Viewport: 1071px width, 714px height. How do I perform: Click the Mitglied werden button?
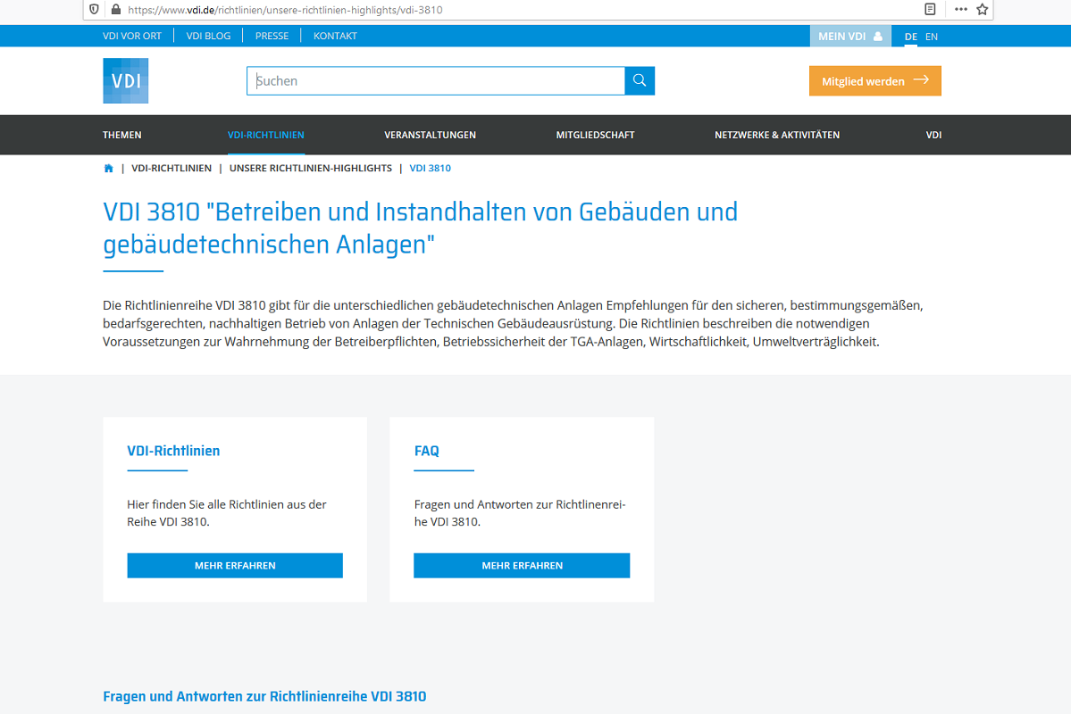pyautogui.click(x=875, y=81)
